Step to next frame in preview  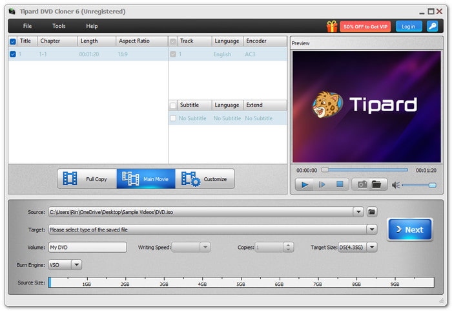click(x=322, y=184)
